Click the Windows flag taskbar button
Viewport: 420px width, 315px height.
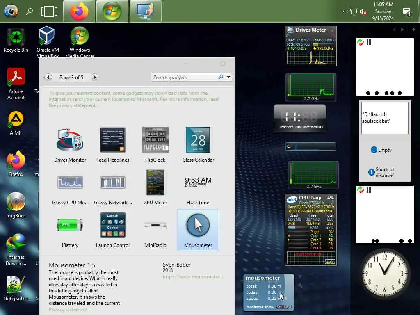click(x=112, y=11)
